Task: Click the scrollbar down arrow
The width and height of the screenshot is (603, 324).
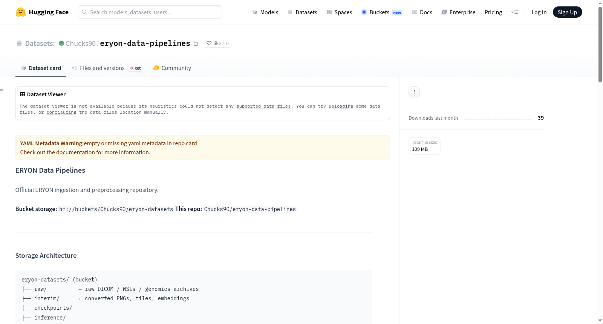Action: tap(600, 321)
